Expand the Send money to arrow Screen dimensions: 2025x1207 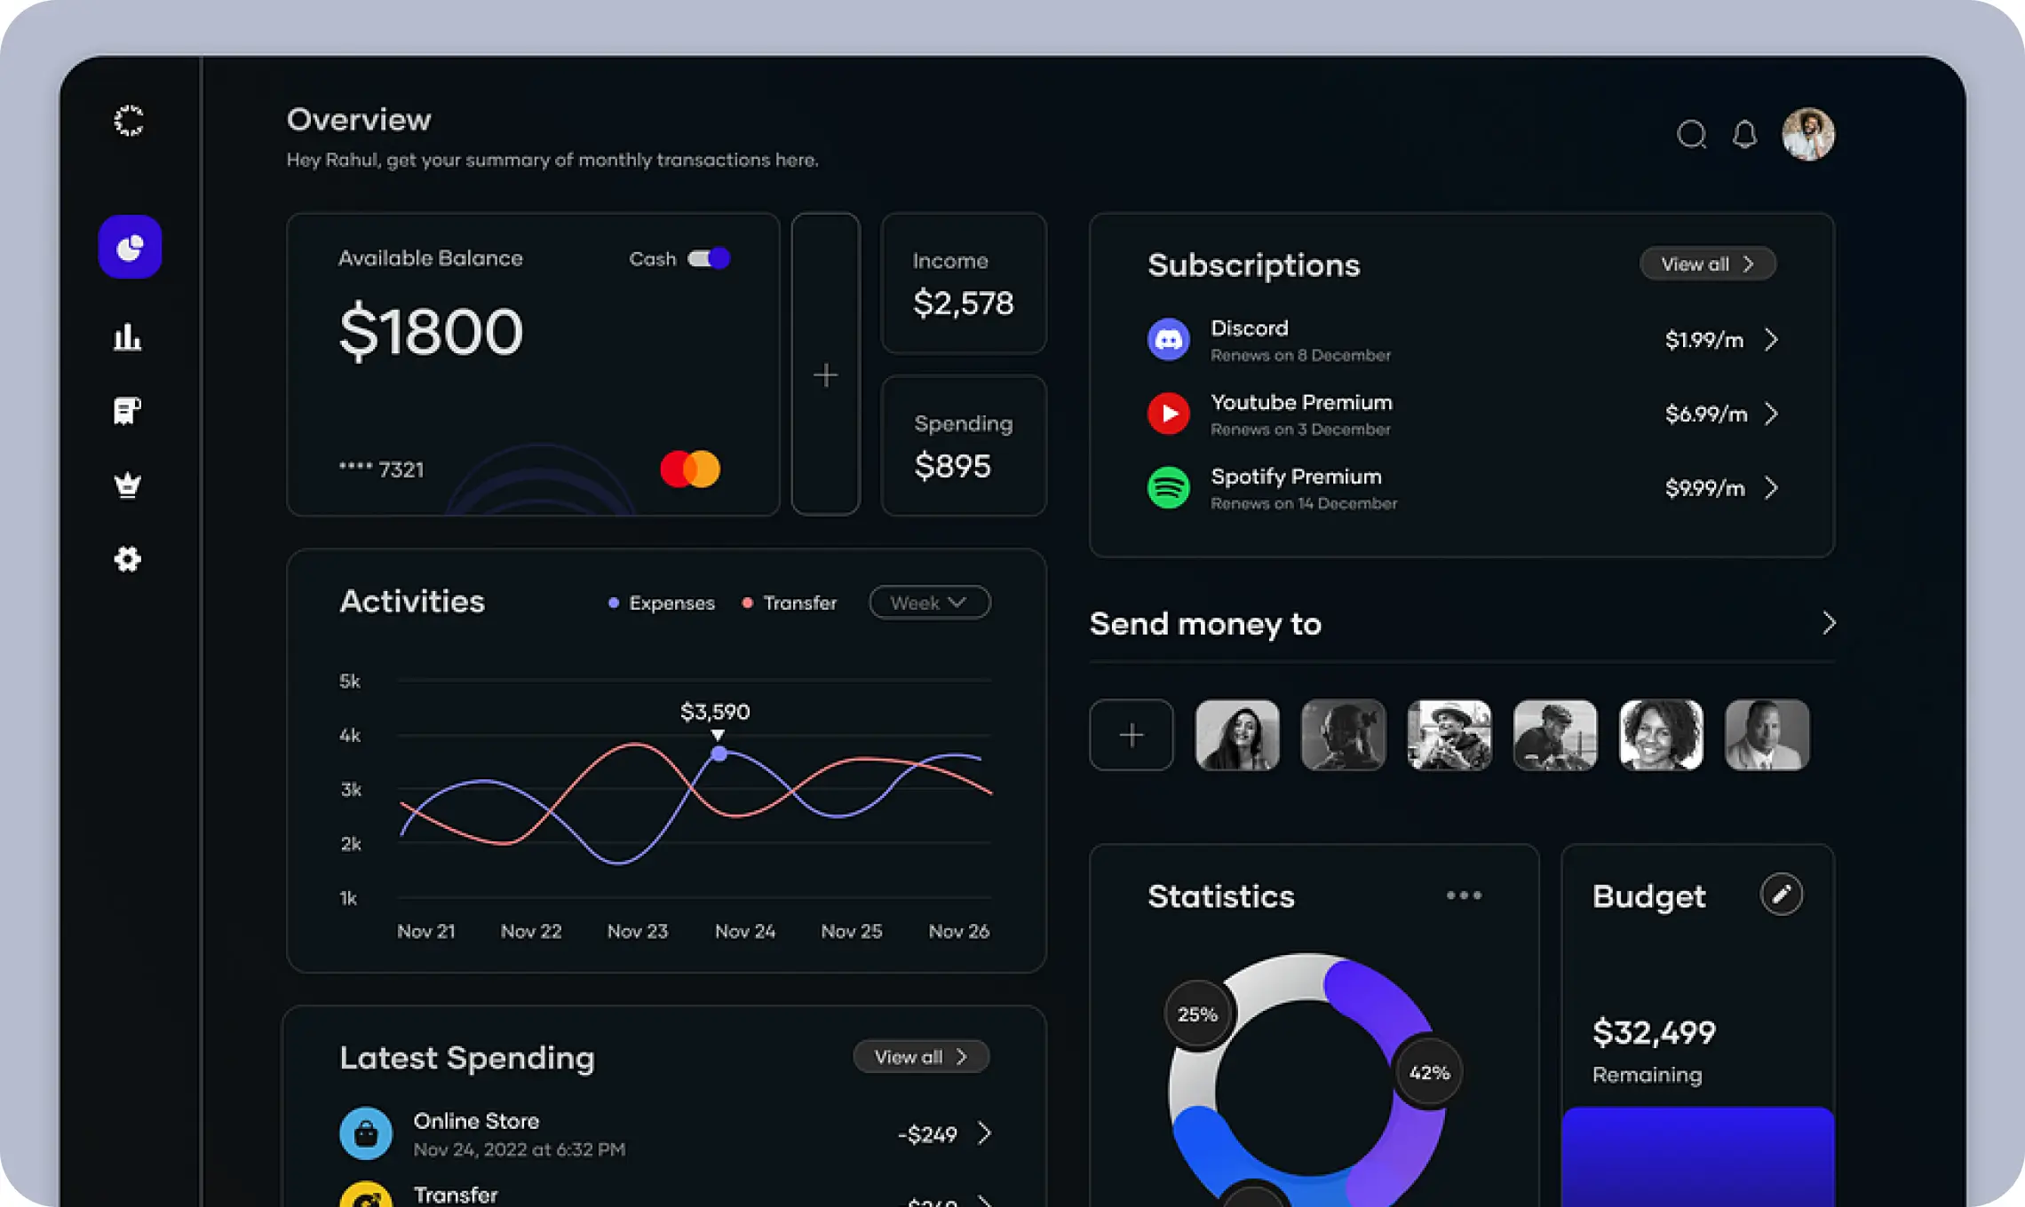[x=1828, y=623]
